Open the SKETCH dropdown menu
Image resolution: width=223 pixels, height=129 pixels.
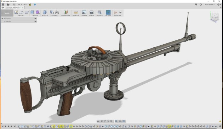pos(21,15)
